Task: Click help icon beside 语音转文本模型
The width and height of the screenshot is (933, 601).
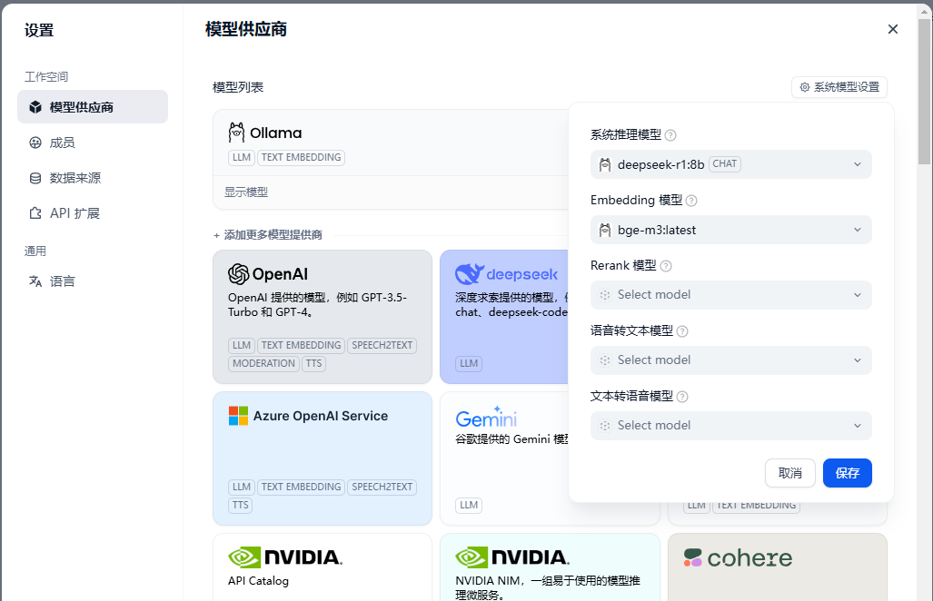Action: 682,331
